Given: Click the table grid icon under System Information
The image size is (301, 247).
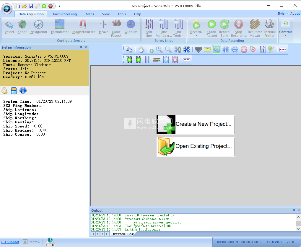Looking at the screenshot, I should (x=14, y=91).
